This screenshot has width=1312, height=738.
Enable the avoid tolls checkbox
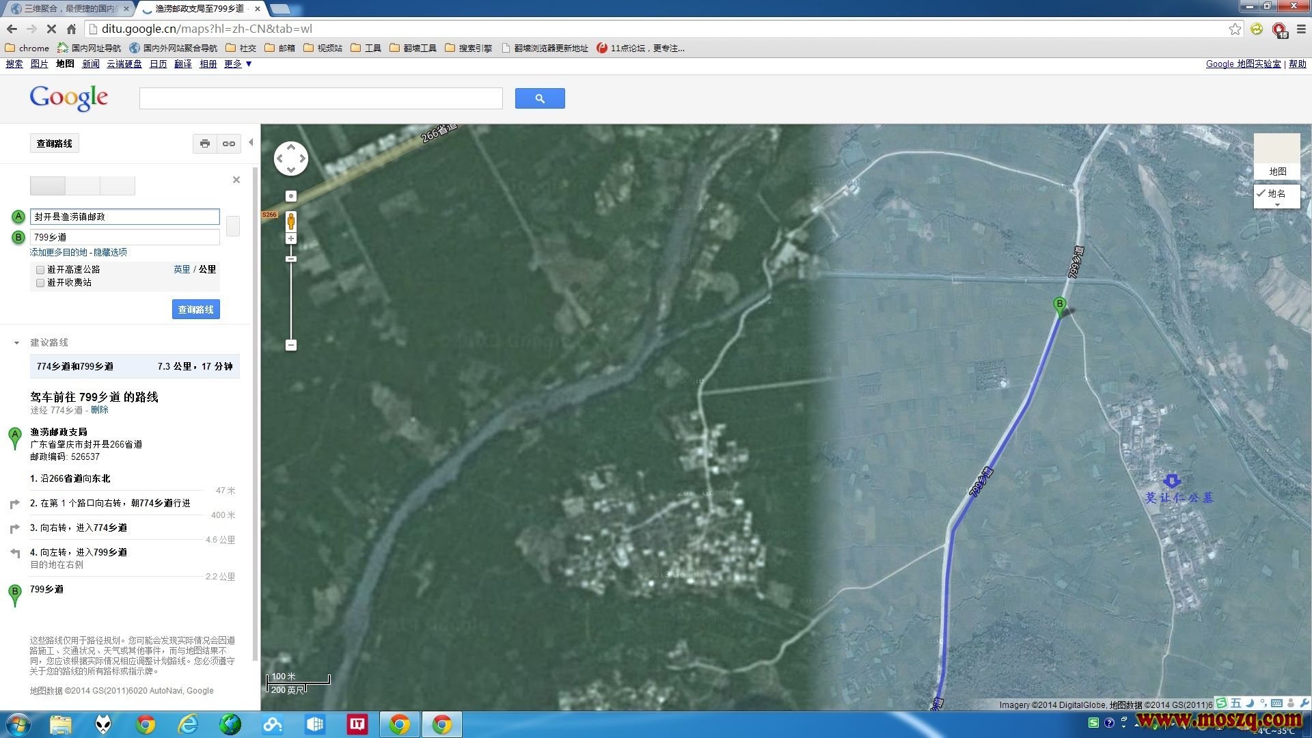coord(40,283)
